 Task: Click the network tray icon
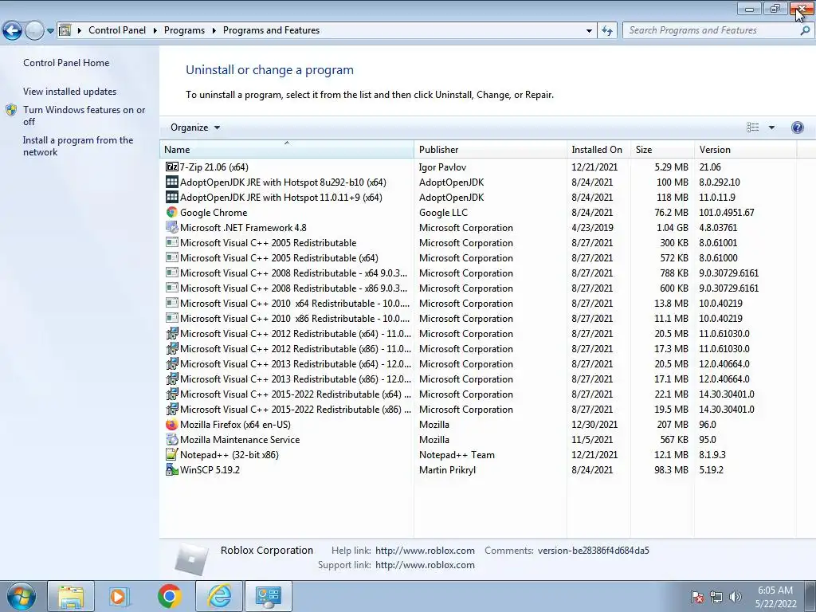pos(716,597)
